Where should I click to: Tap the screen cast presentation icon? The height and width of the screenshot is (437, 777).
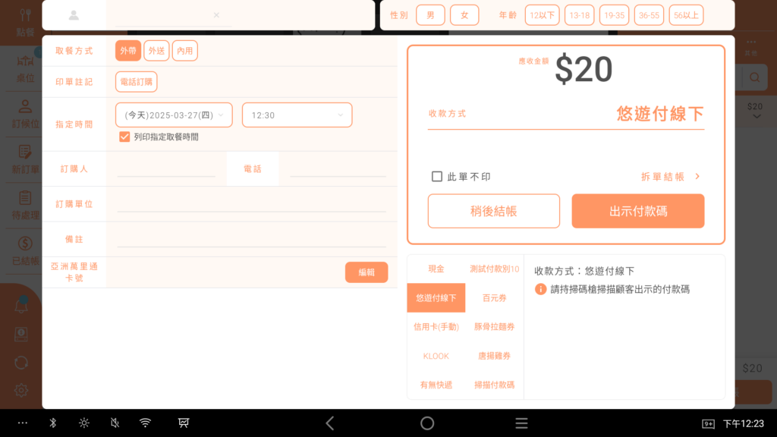point(184,423)
